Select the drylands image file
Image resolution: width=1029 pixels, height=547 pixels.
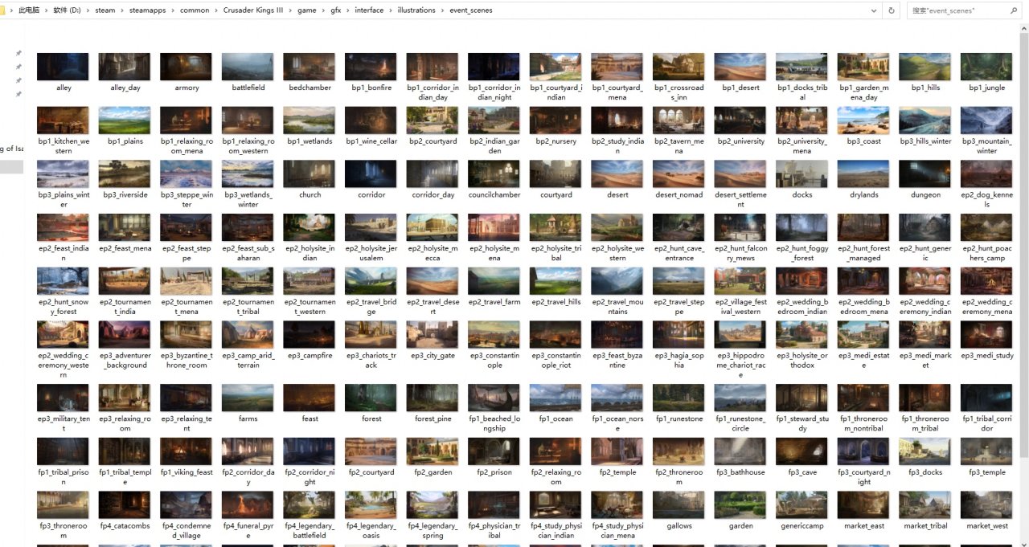(x=863, y=174)
